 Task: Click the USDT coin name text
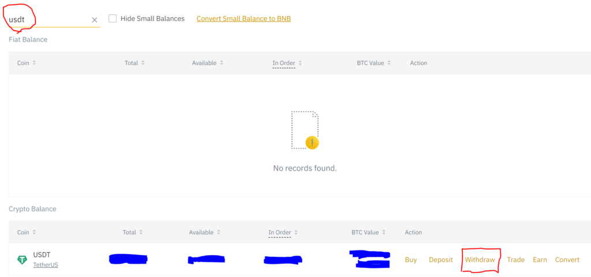pos(42,255)
